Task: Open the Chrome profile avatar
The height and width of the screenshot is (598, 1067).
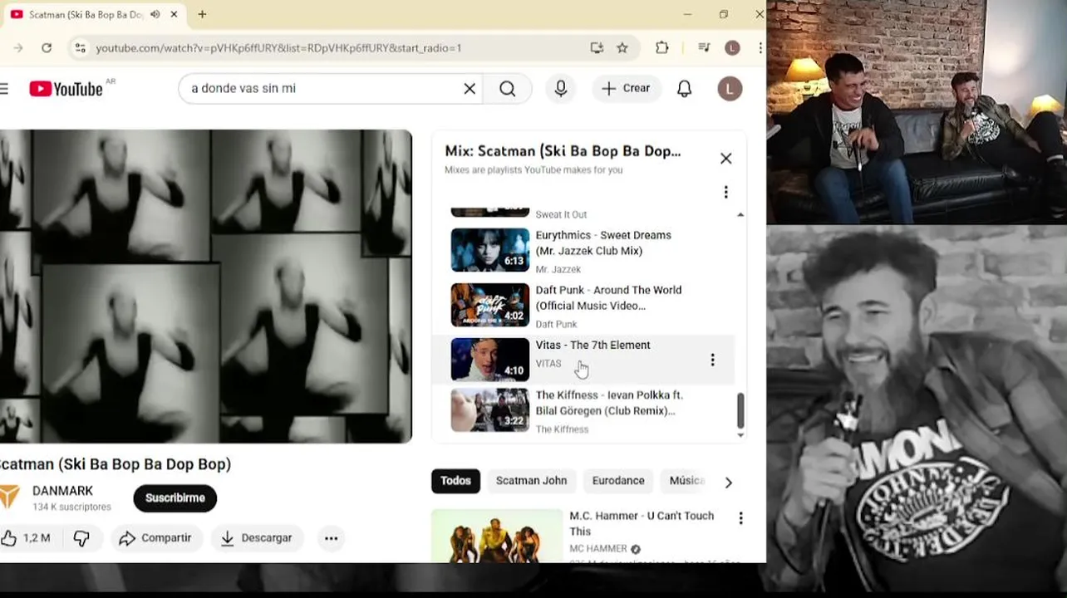Action: [732, 48]
